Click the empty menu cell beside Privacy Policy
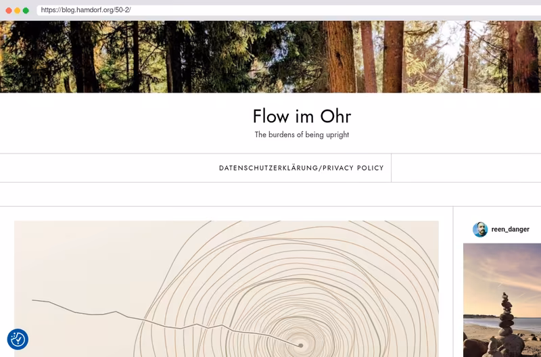 tap(466, 168)
